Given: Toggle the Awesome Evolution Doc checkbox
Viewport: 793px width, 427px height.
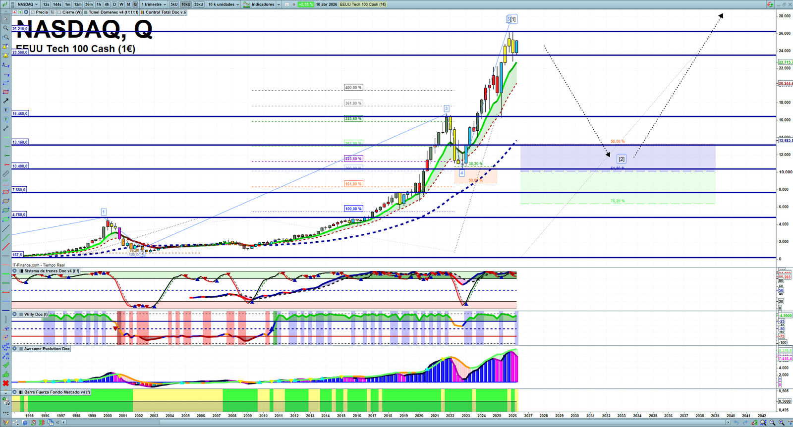Looking at the screenshot, I should click(x=21, y=349).
